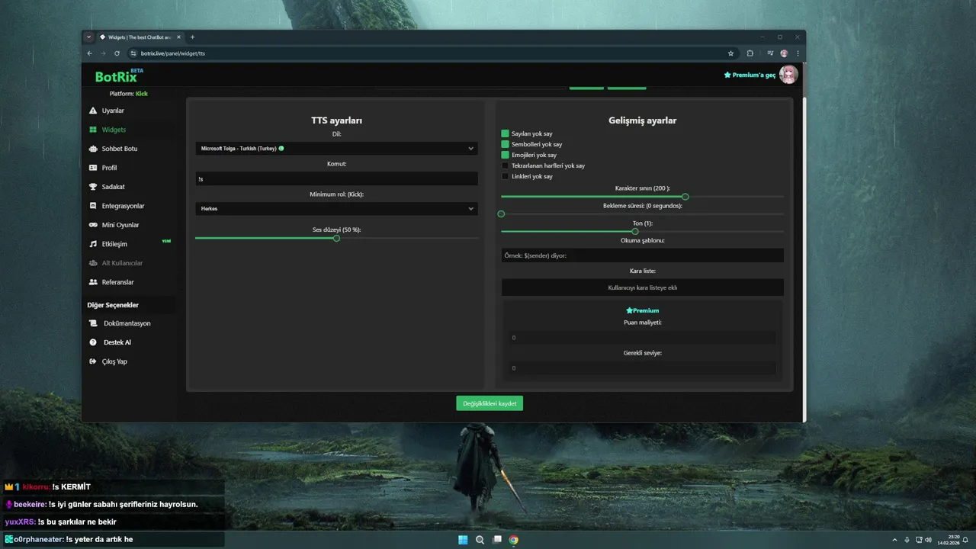Open the Chrome media control icon
Screen dimensions: 976x549
coord(770,53)
